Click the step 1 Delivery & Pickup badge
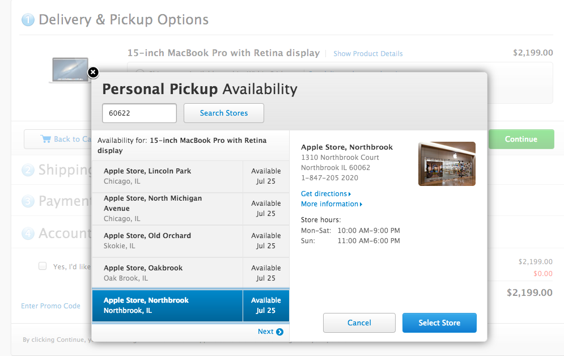 tap(28, 20)
